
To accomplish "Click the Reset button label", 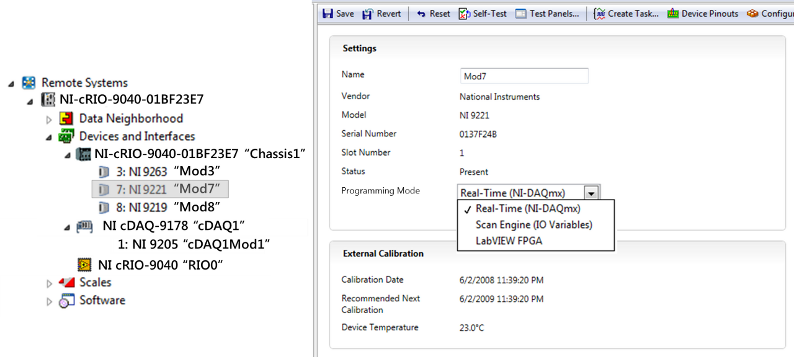I will coord(440,14).
